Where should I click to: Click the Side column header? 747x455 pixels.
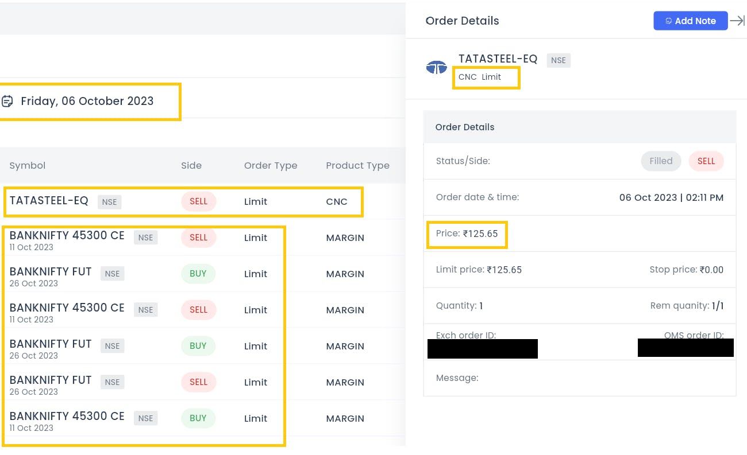tap(191, 165)
